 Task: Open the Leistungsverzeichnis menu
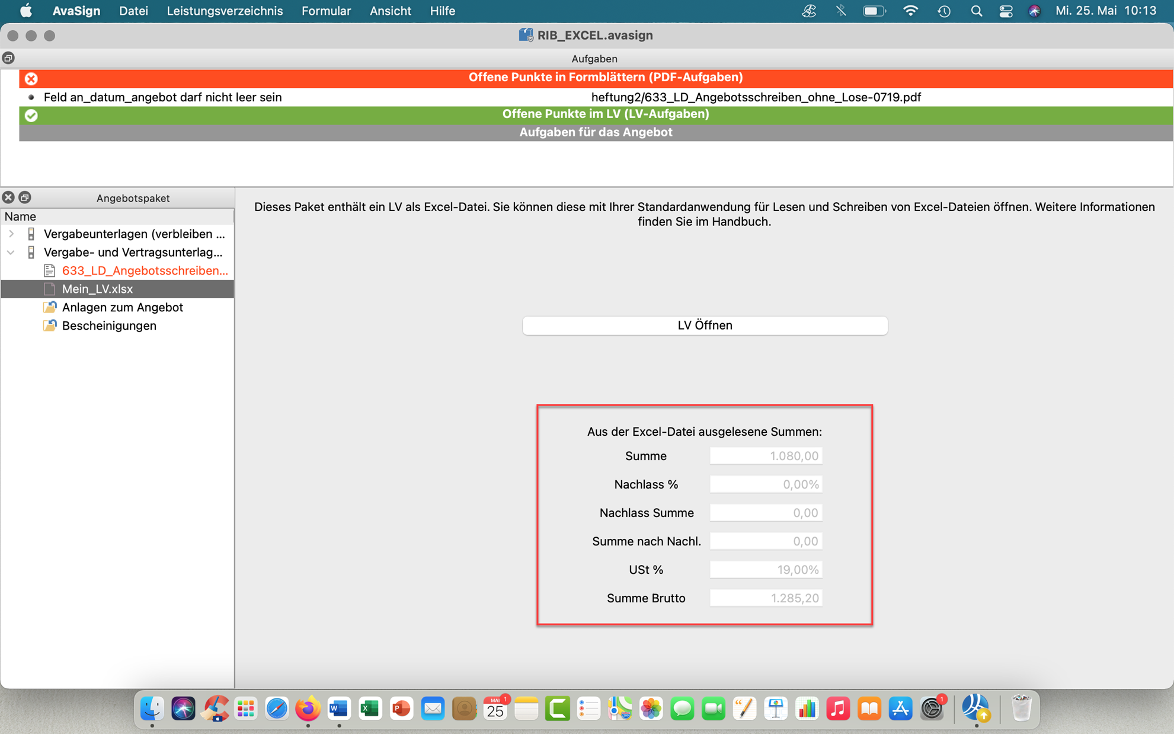(225, 11)
